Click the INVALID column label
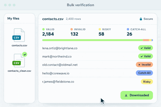The height and width of the screenshot is (107, 161). [x=80, y=29]
